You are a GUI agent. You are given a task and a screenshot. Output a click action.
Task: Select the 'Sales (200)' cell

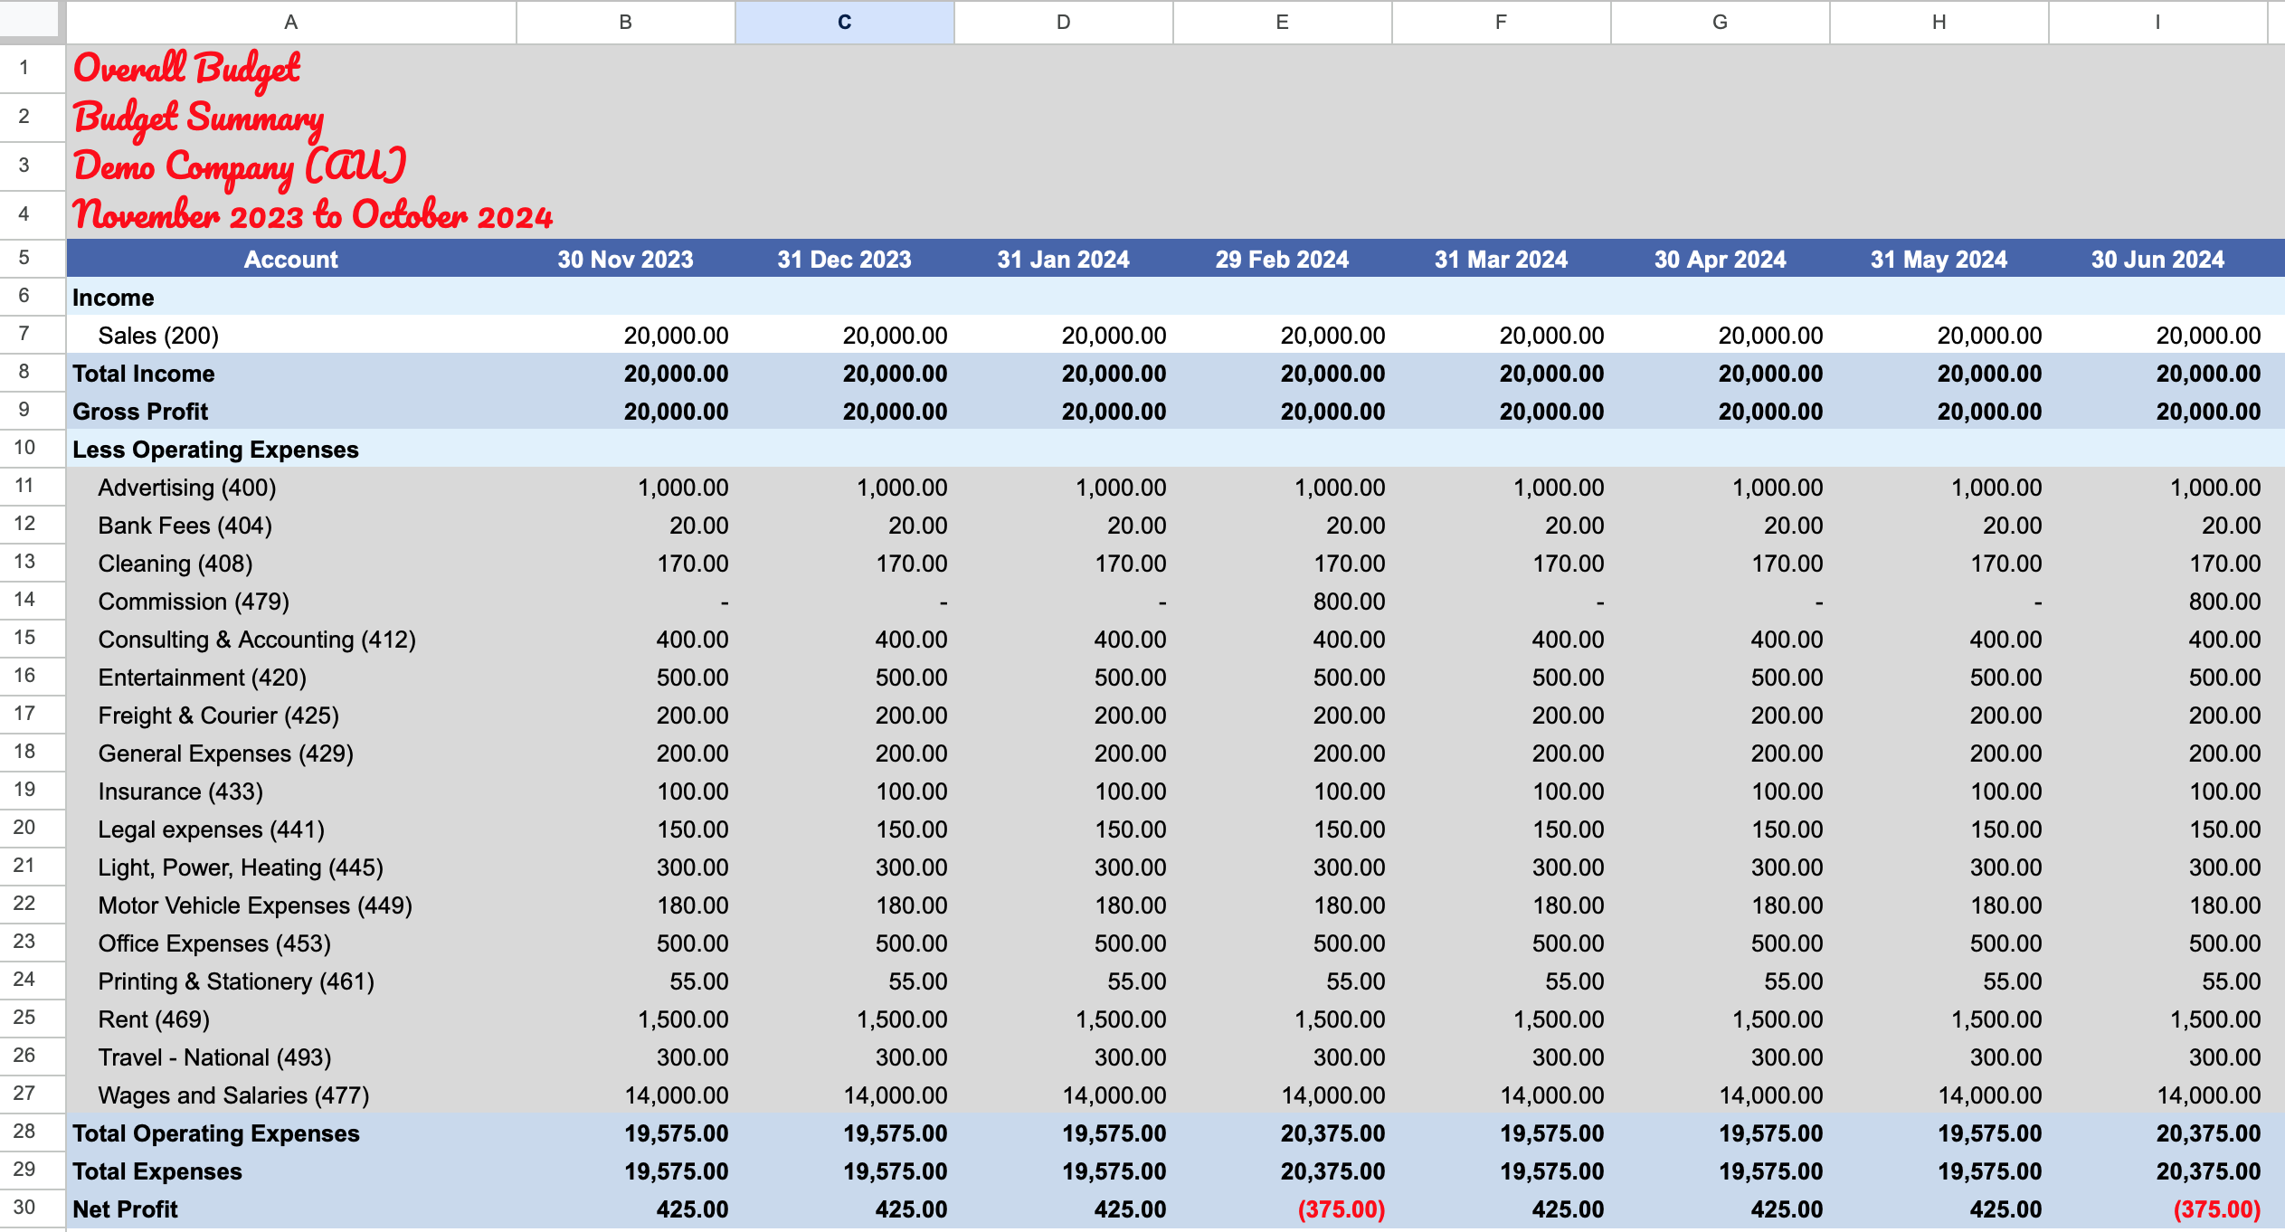coord(290,336)
